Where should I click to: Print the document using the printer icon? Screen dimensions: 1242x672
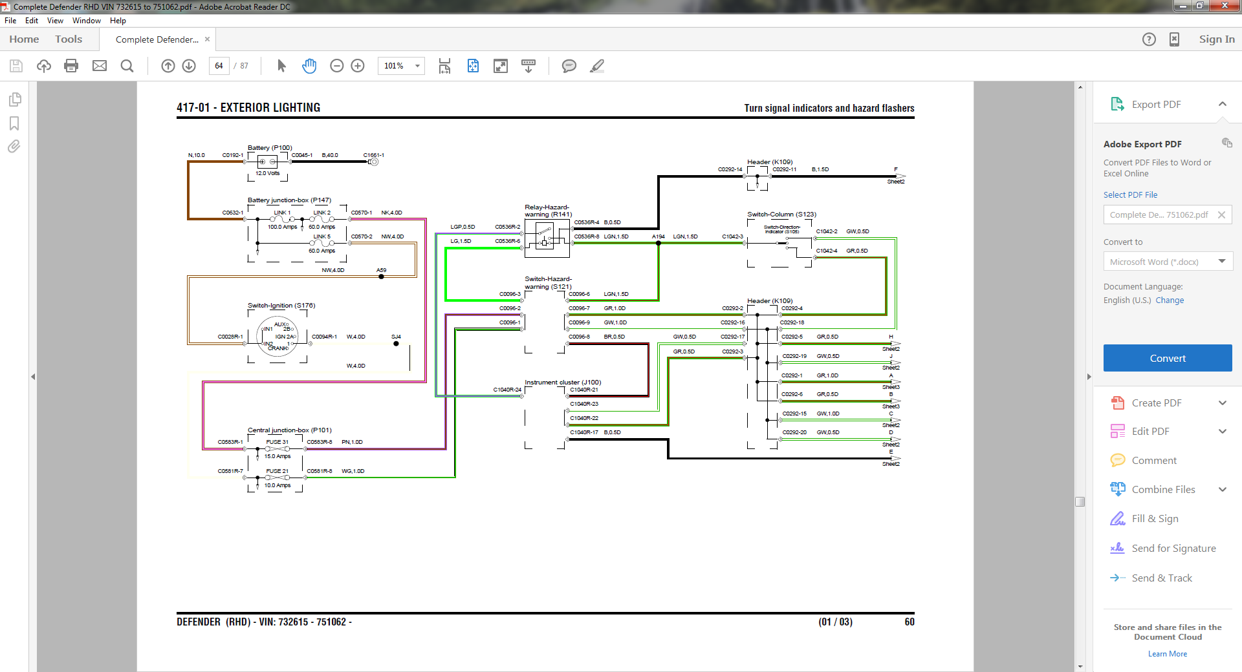point(71,66)
